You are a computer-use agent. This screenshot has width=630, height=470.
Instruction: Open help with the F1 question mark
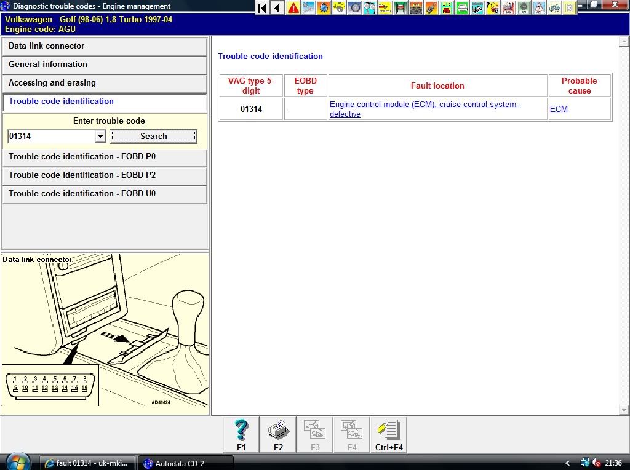[241, 435]
